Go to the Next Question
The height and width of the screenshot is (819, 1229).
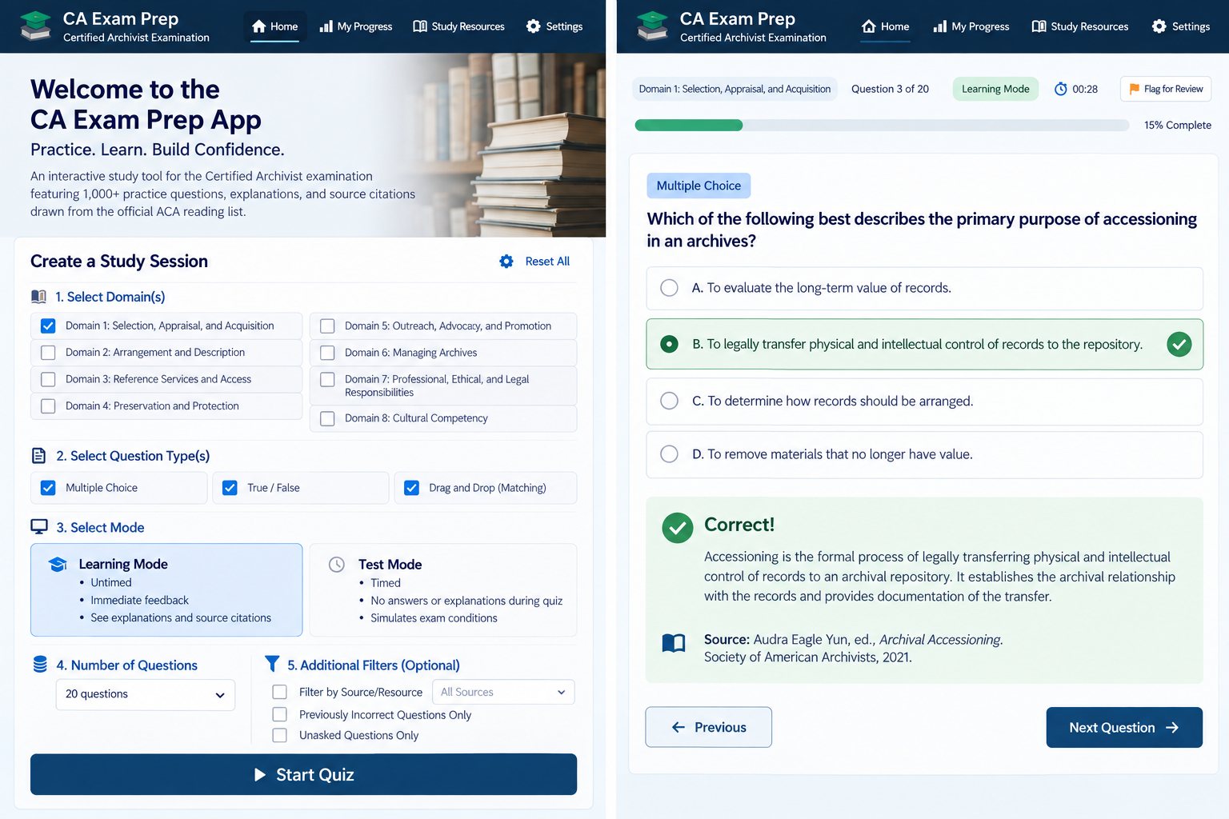click(1124, 727)
